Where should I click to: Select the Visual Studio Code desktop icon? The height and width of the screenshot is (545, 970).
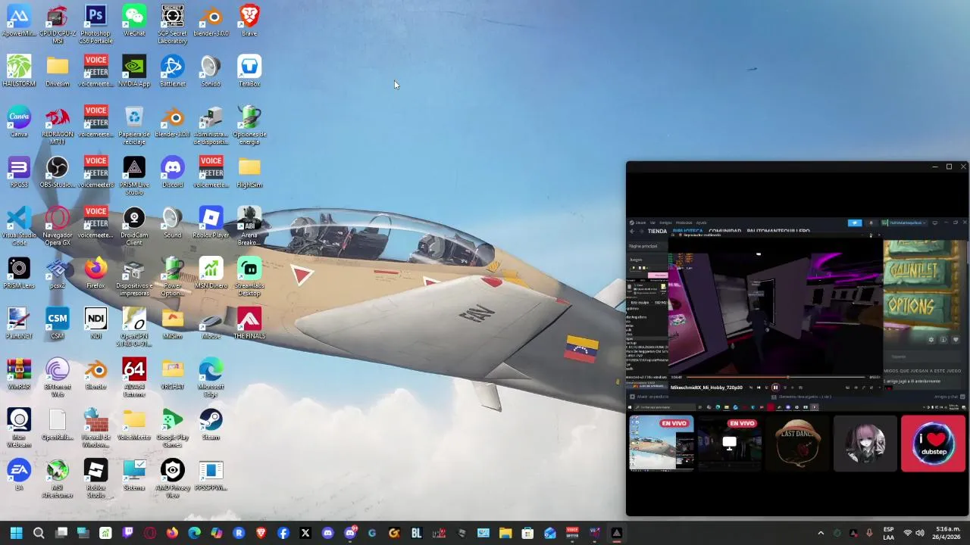pos(19,226)
